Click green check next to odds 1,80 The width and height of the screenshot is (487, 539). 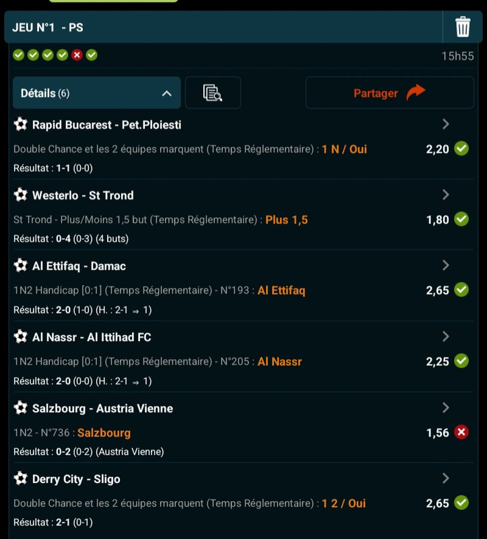pos(461,219)
